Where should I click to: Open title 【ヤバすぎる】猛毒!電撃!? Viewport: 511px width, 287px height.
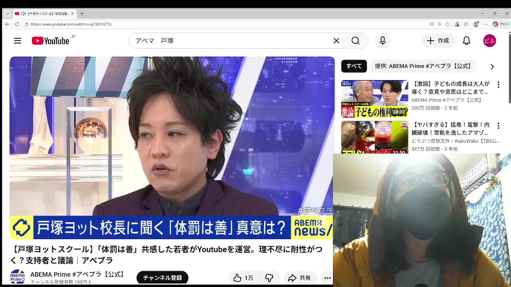[x=450, y=129]
